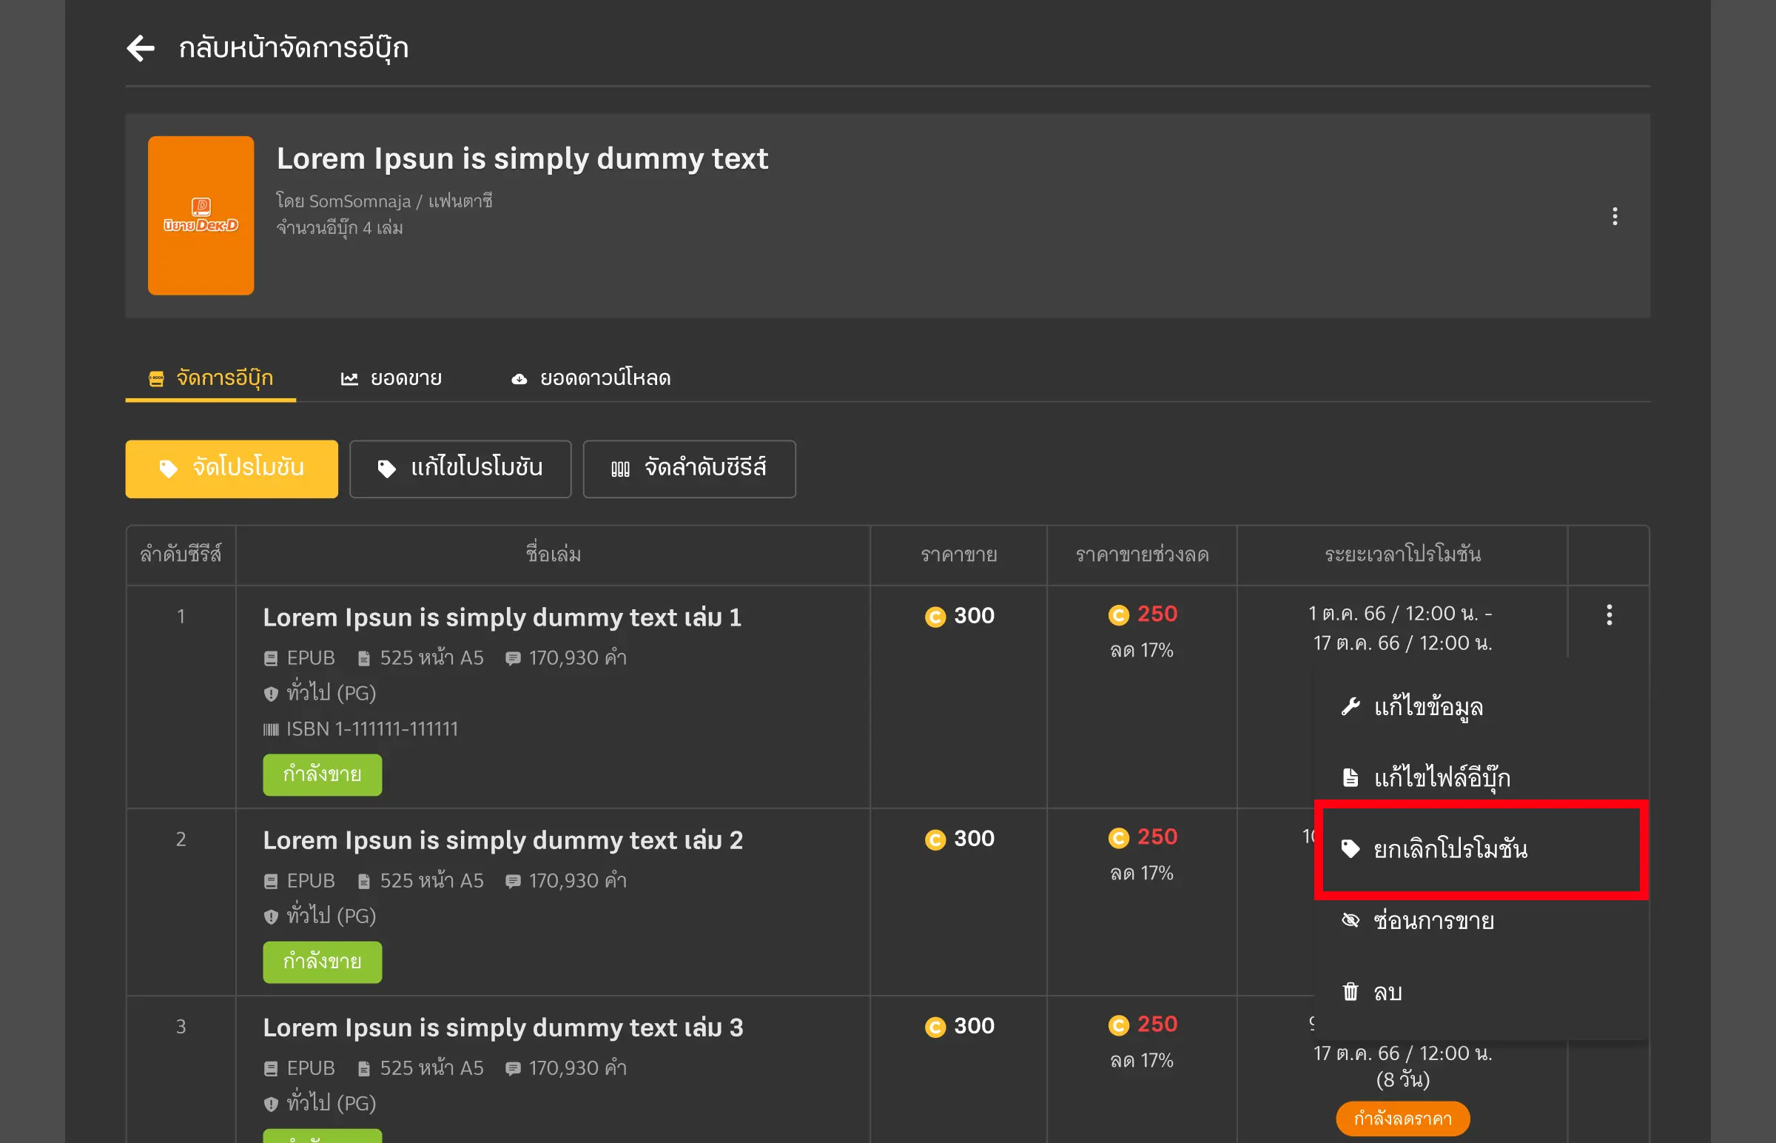This screenshot has height=1143, width=1776.
Task: Select the จัดการอีบุ๊ก tab
Action: click(x=211, y=378)
